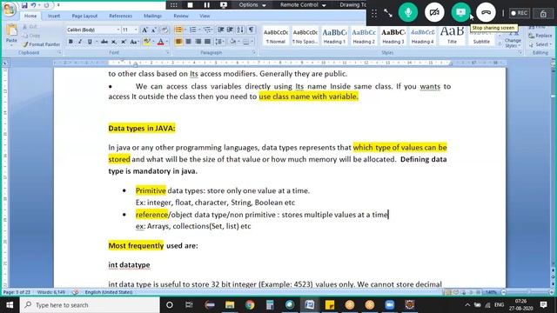
Task: Open the Change Case dropdown
Action: 134,42
